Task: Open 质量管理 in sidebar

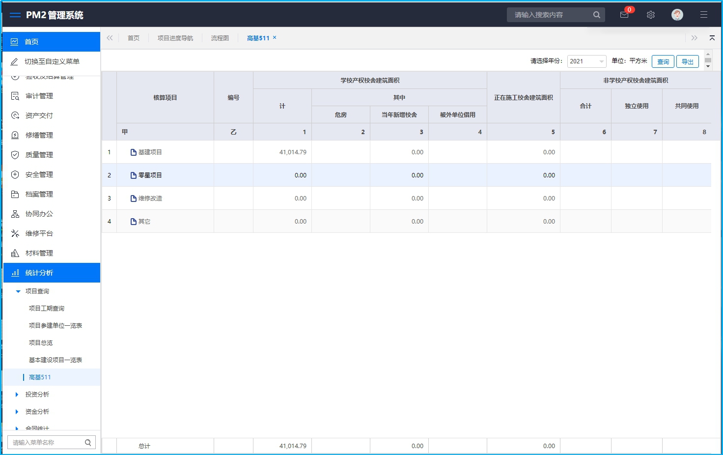Action: 39,155
